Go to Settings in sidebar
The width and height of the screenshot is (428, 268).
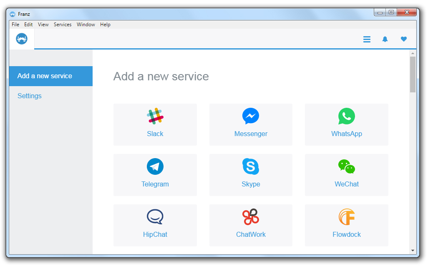[x=30, y=96]
